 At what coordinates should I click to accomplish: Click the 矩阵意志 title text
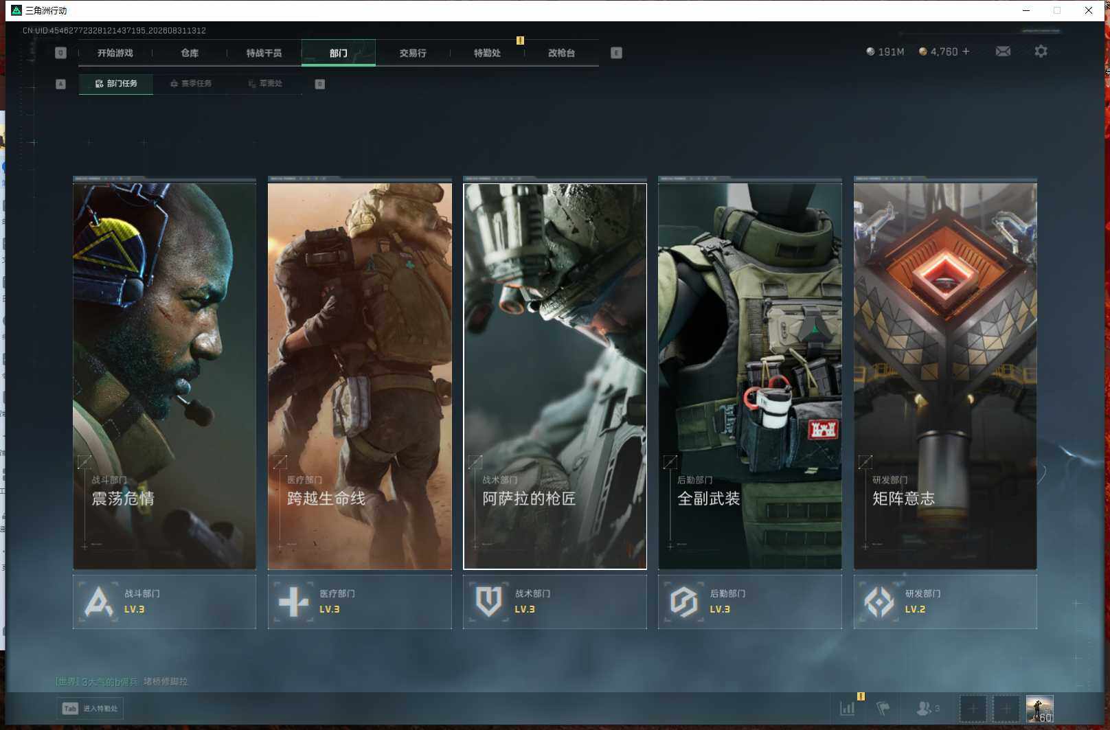click(x=903, y=499)
